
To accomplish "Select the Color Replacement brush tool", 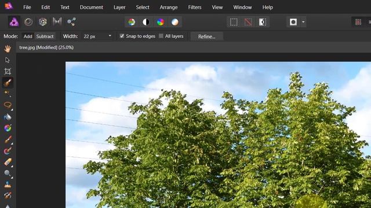I will [8, 151].
